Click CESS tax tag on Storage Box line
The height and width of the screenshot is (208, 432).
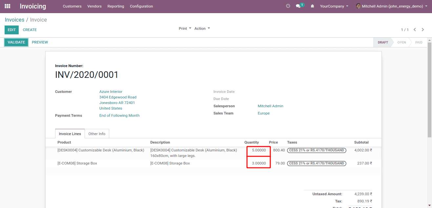[x=317, y=163]
